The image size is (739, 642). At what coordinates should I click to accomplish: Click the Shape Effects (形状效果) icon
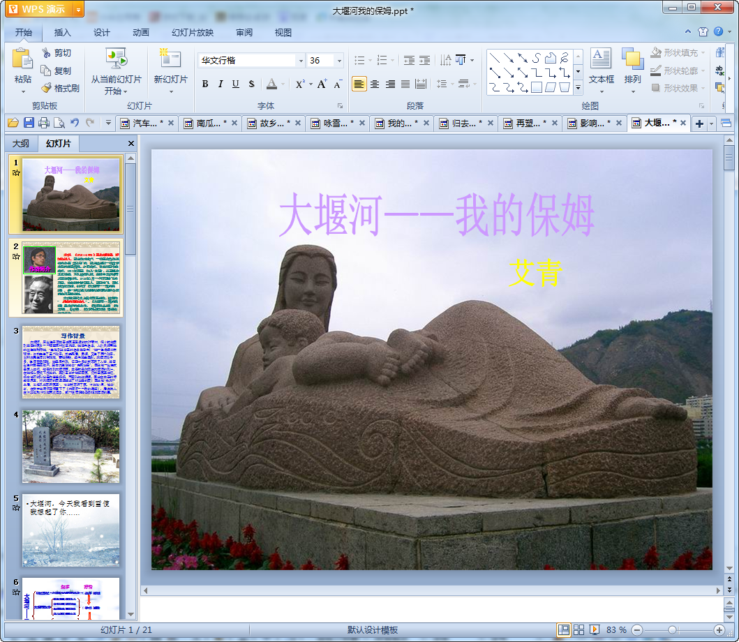[655, 88]
